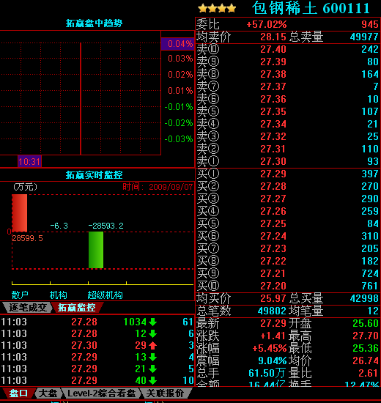Click the 卖① ask level label
The height and width of the screenshot is (403, 381).
(208, 161)
